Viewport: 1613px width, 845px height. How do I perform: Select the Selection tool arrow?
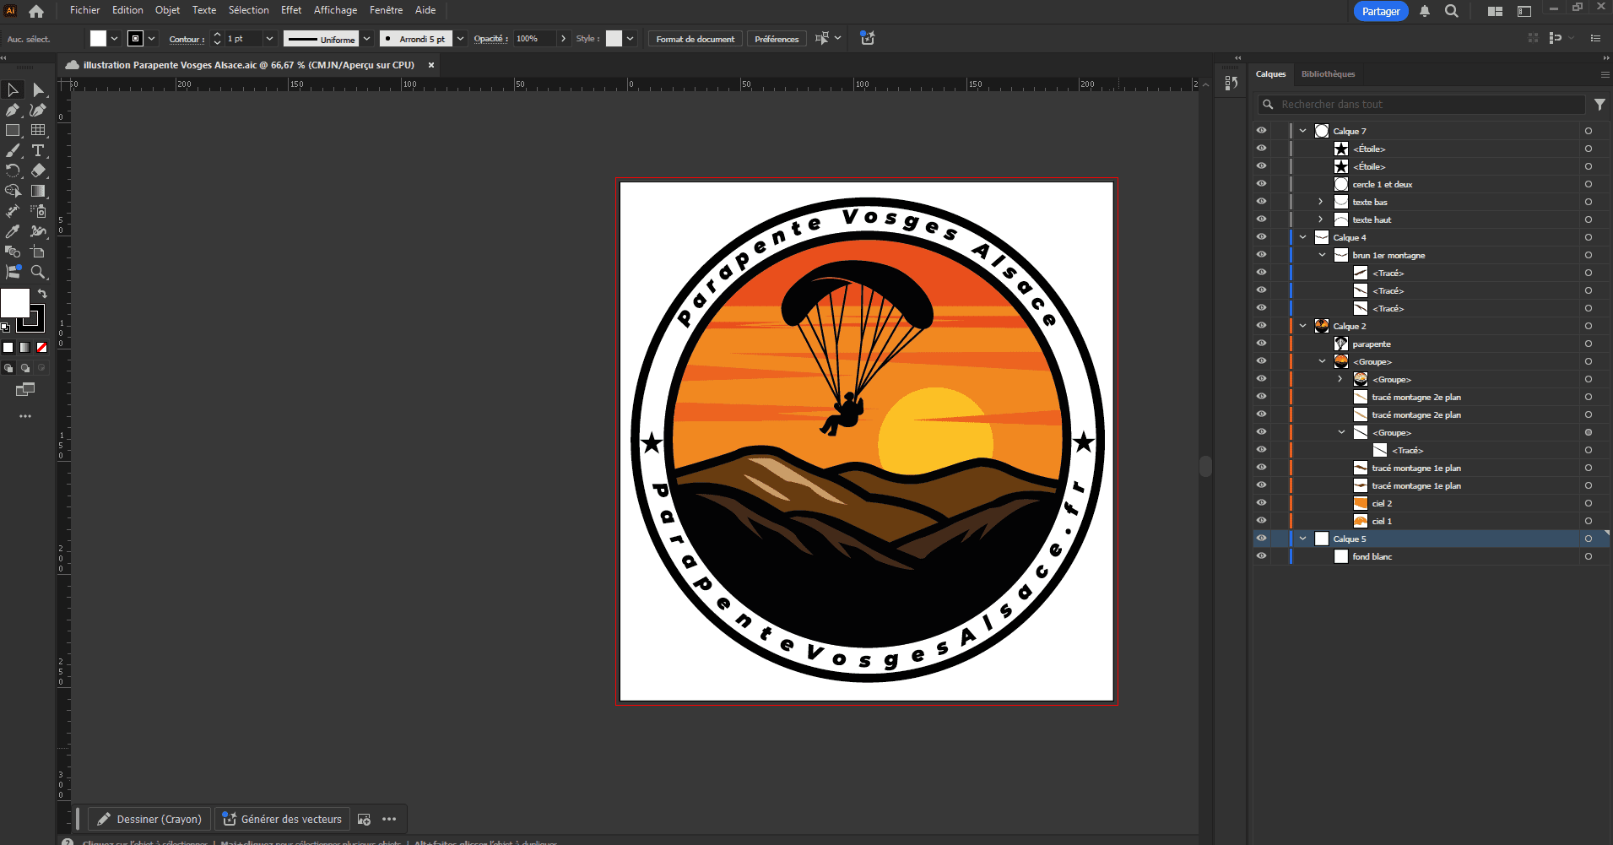click(x=13, y=89)
